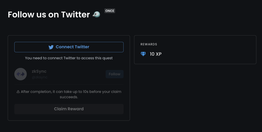
Task: Click the warning triangle icon
Action: 18,92
